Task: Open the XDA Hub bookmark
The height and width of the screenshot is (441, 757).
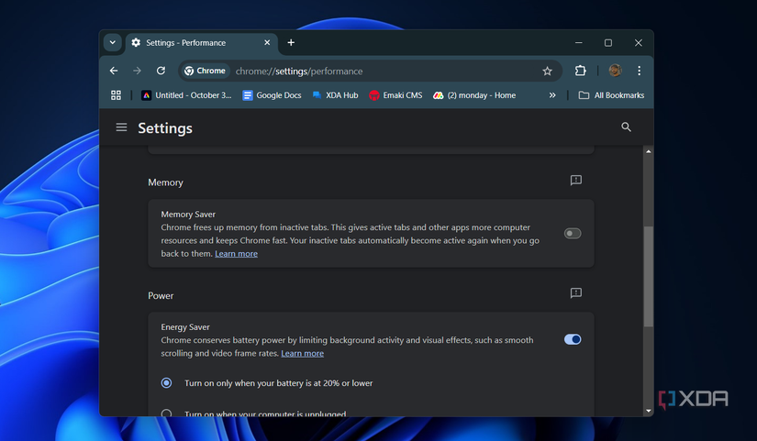Action: click(x=336, y=95)
